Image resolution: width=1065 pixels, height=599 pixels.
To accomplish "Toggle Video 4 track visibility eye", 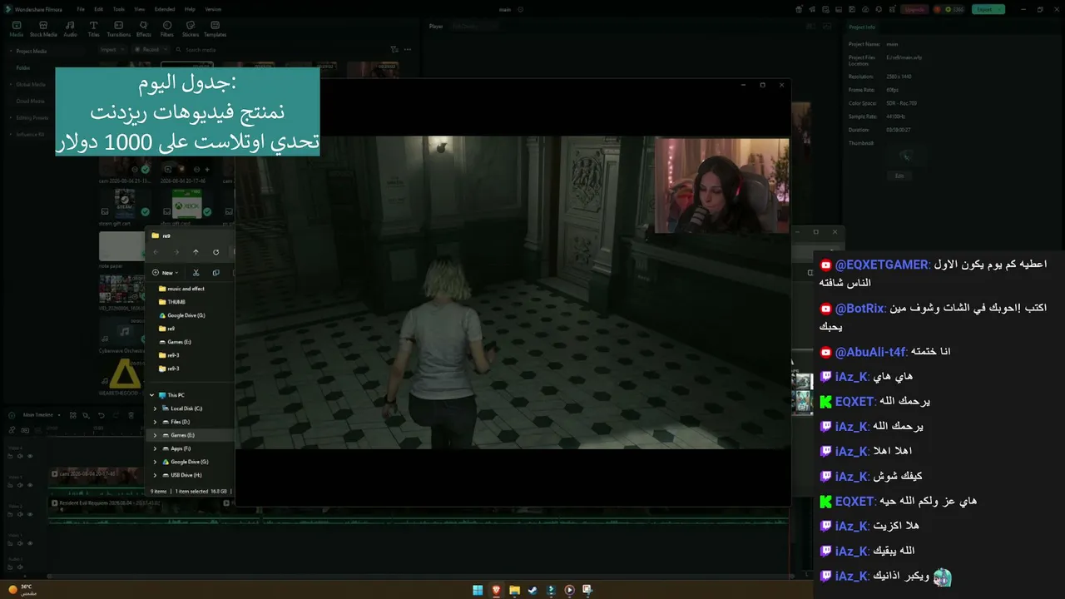I will click(31, 456).
